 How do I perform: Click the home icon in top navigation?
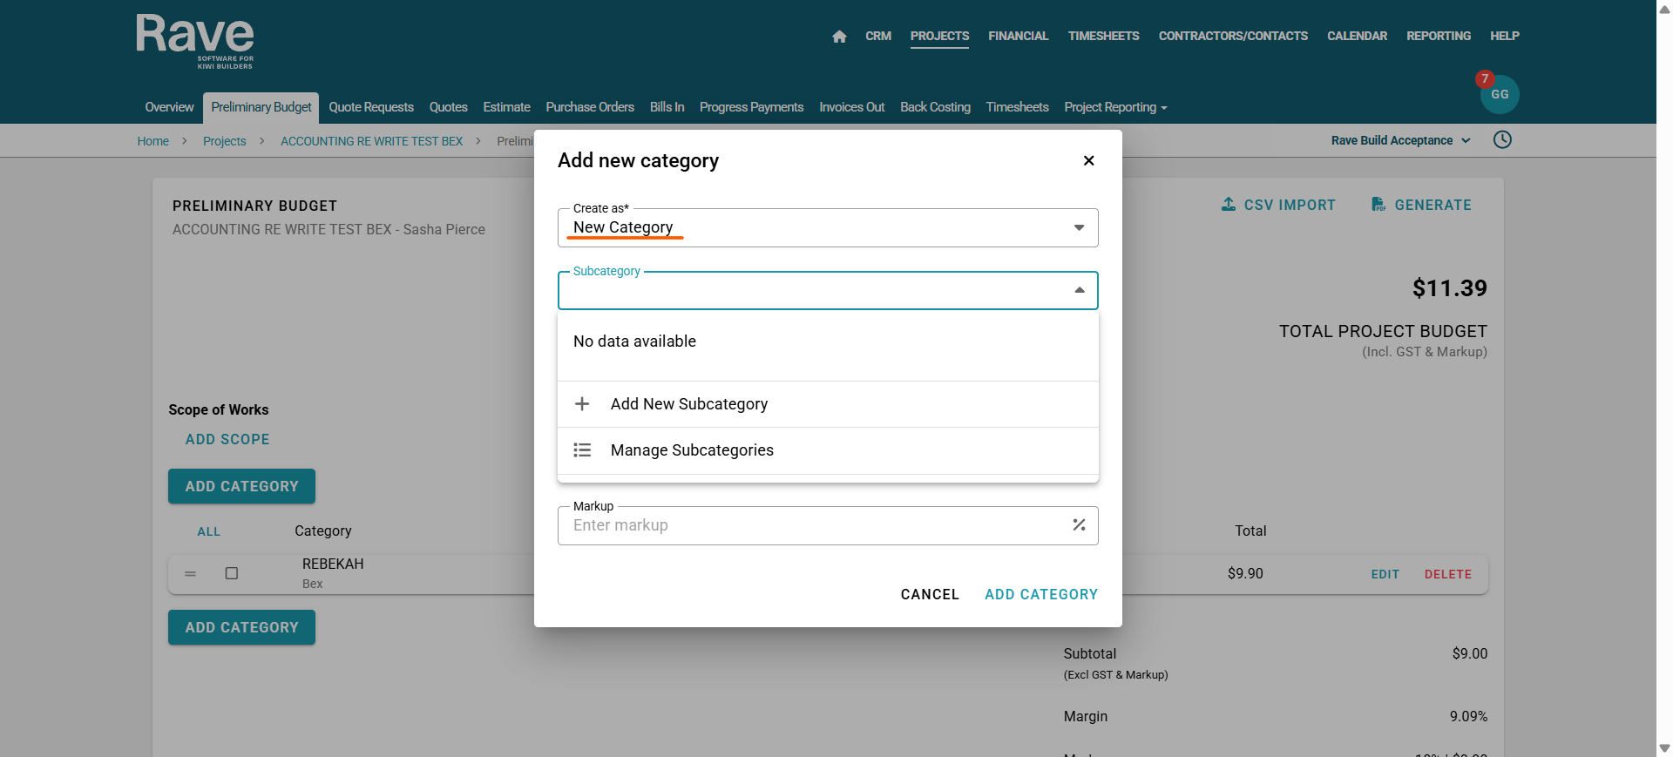point(839,37)
